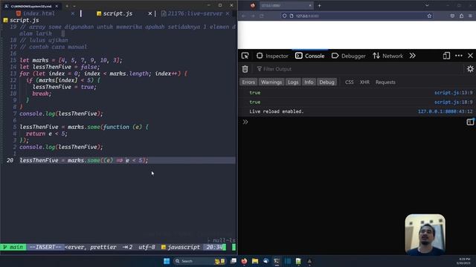Click the taskbar clock and date

point(464,261)
